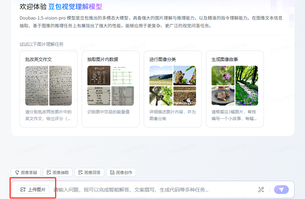The image size is (305, 199).
Task: Click the picture icon in 图像创作
Action: (x=112, y=173)
